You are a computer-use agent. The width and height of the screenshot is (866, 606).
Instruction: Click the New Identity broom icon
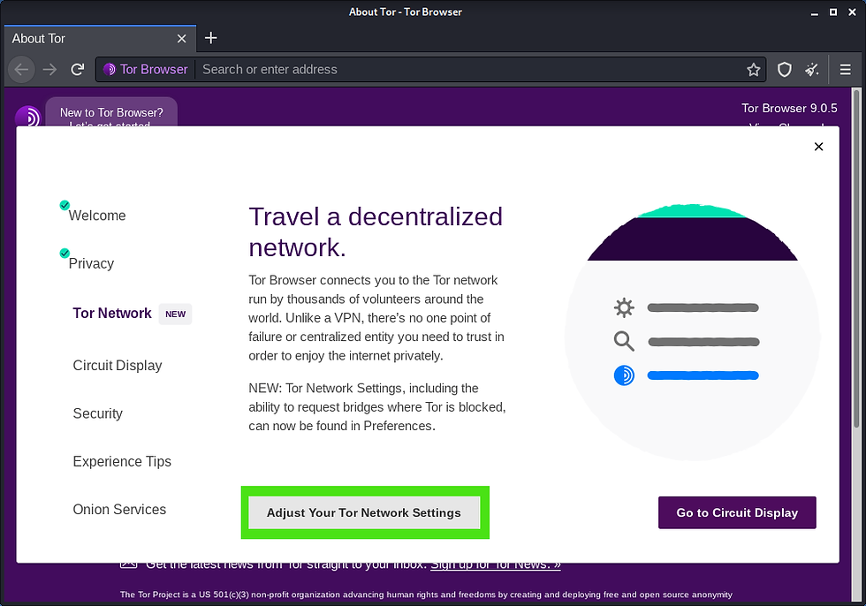[812, 70]
